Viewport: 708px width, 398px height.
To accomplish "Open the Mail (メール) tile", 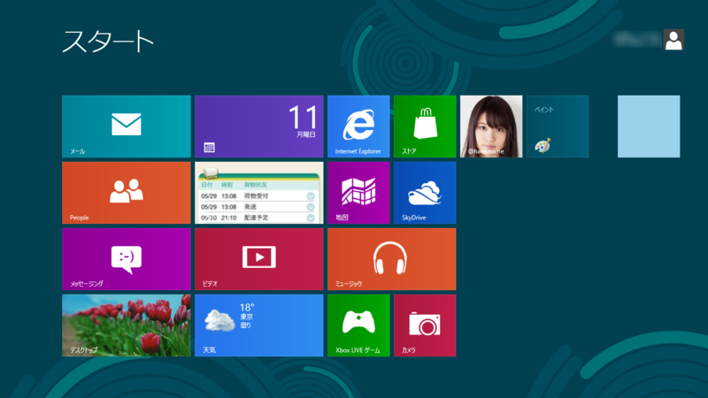I will [127, 126].
